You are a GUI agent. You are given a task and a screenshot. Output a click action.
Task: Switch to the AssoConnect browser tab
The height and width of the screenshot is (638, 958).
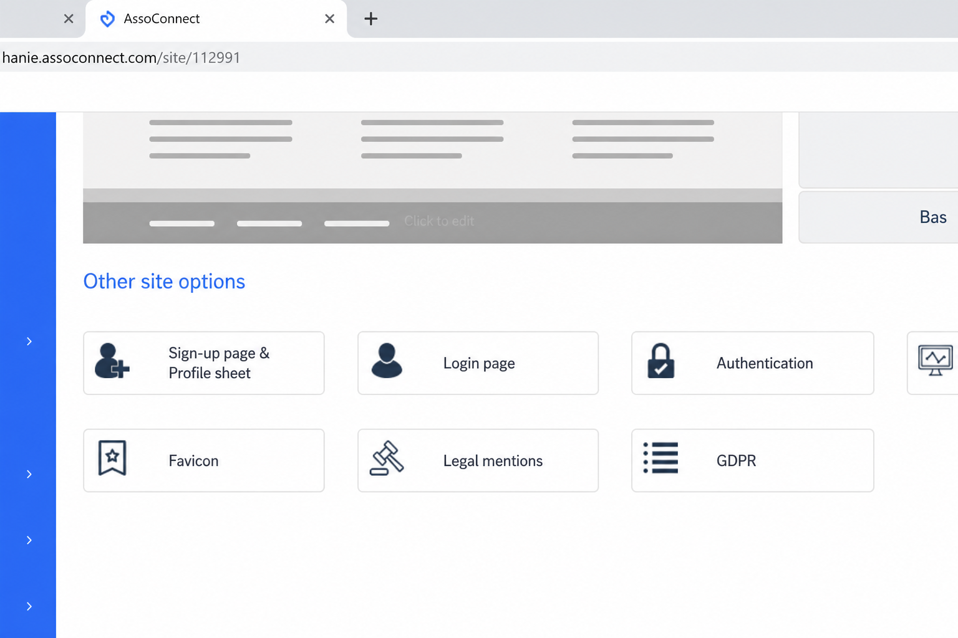click(216, 19)
